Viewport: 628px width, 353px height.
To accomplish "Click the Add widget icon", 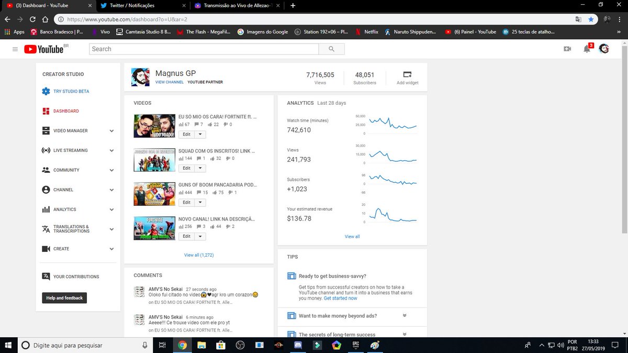I will (408, 74).
